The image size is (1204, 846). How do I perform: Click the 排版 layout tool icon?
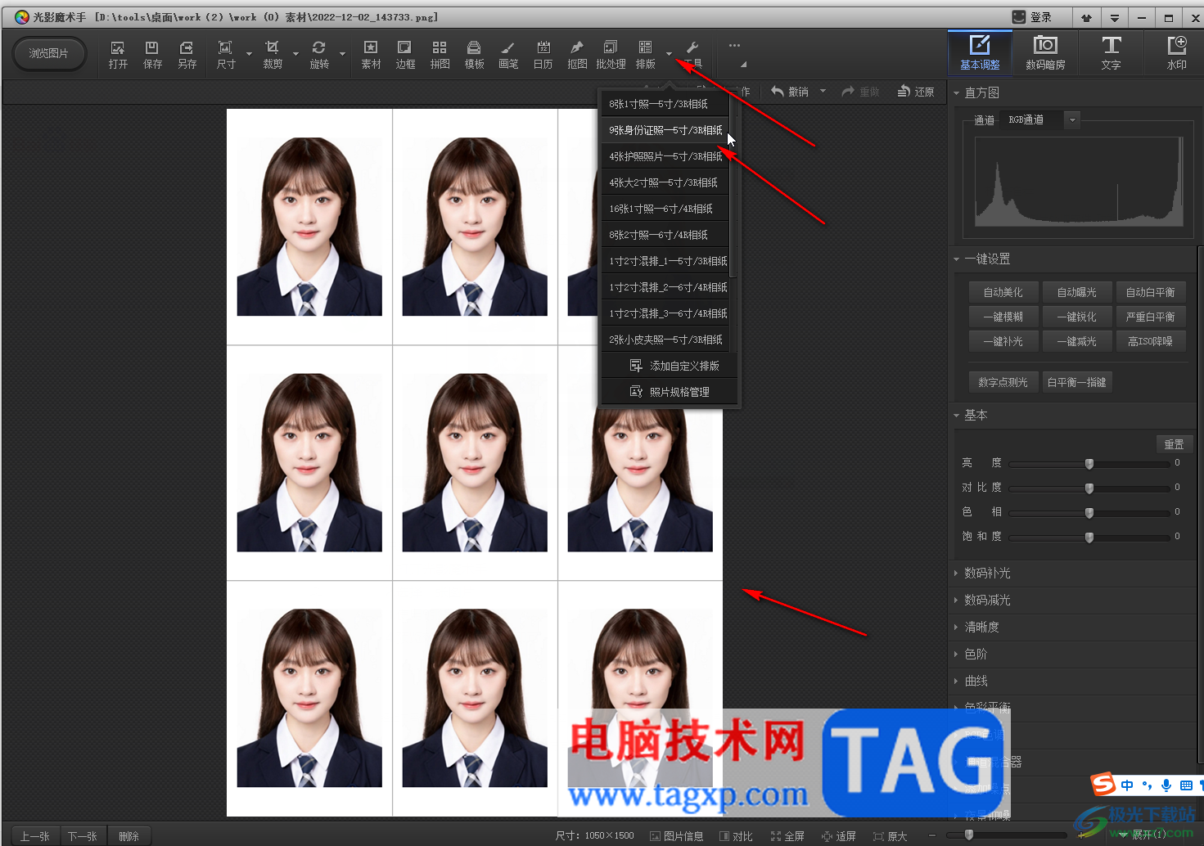coord(646,54)
